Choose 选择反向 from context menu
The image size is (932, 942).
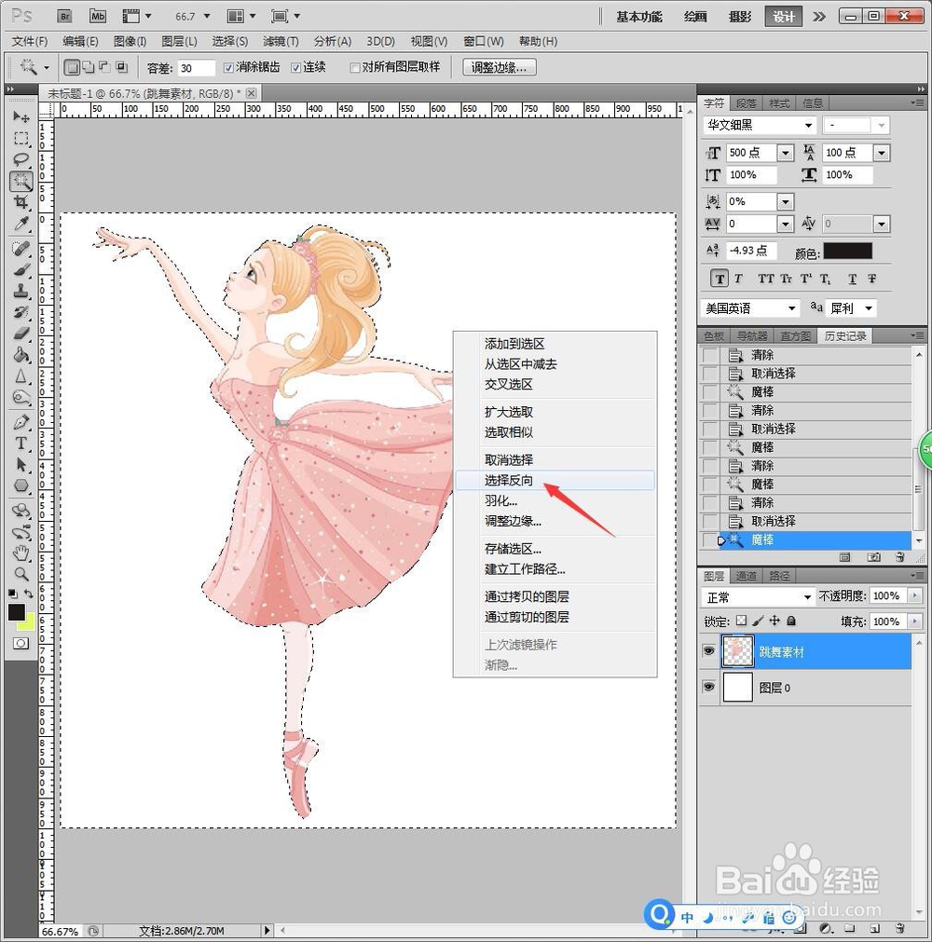tap(555, 480)
